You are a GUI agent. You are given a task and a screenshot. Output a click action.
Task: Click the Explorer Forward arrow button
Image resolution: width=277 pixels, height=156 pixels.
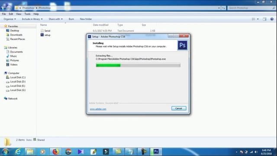9,8
